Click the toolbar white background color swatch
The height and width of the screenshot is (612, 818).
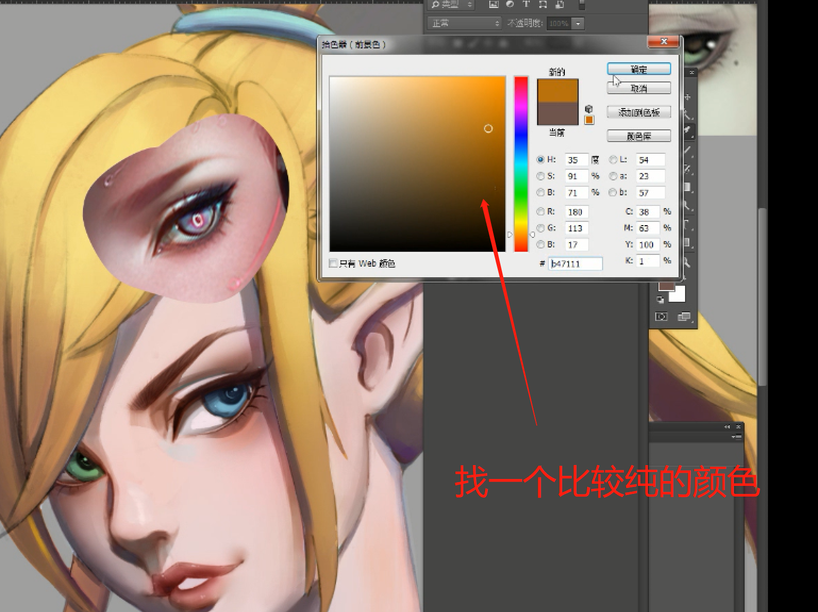point(679,295)
